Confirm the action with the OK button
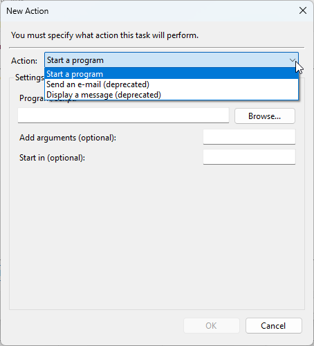Screen dimensions: 314x346 coord(212,326)
